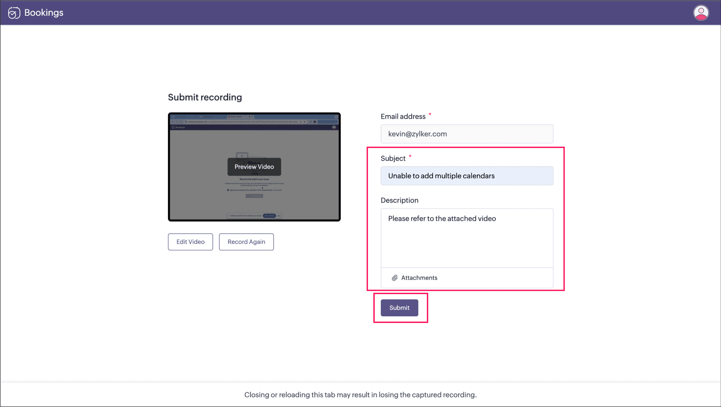Submit the recording form

(x=399, y=308)
